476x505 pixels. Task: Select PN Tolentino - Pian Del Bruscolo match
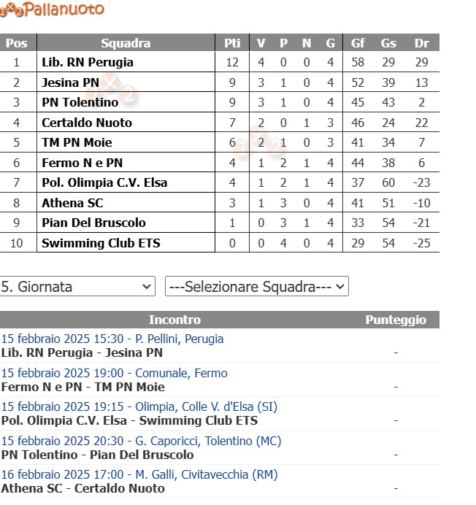pyautogui.click(x=98, y=455)
